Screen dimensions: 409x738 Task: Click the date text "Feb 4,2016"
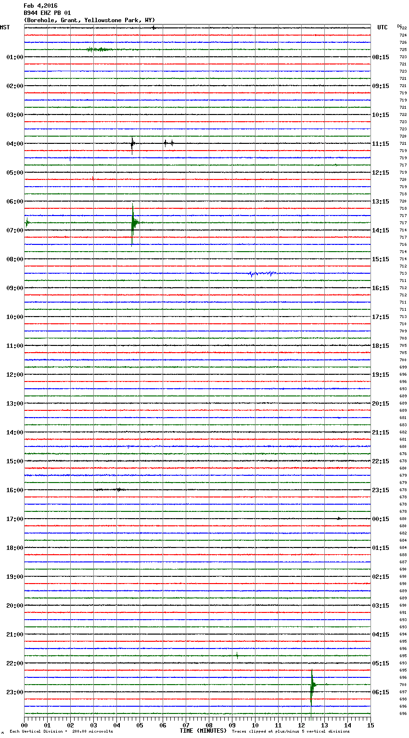pyautogui.click(x=40, y=6)
